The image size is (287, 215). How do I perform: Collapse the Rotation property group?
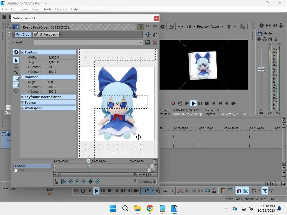coord(22,77)
